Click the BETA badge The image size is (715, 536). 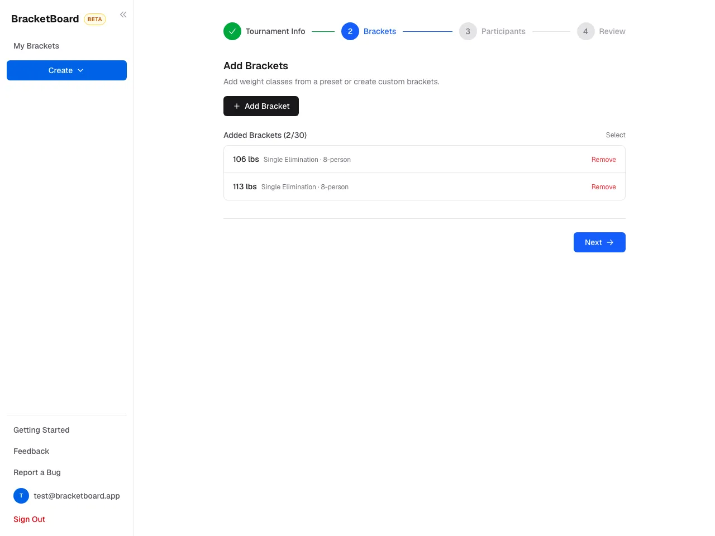[95, 19]
